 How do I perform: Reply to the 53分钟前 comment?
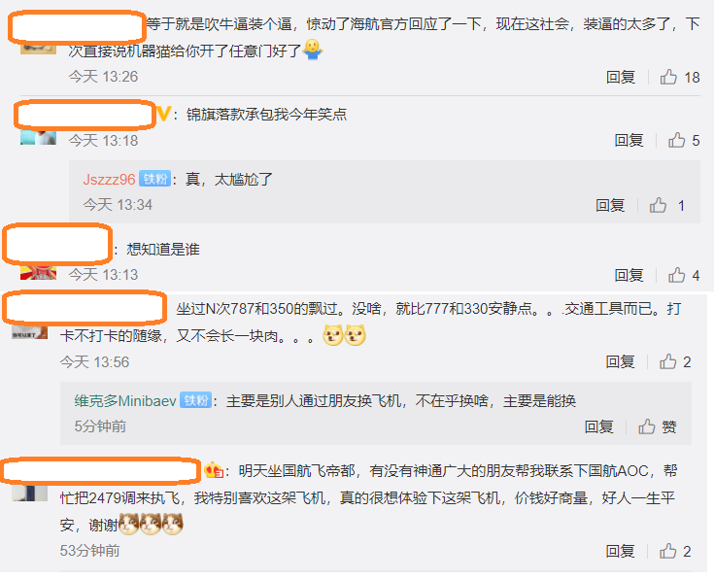coord(620,551)
